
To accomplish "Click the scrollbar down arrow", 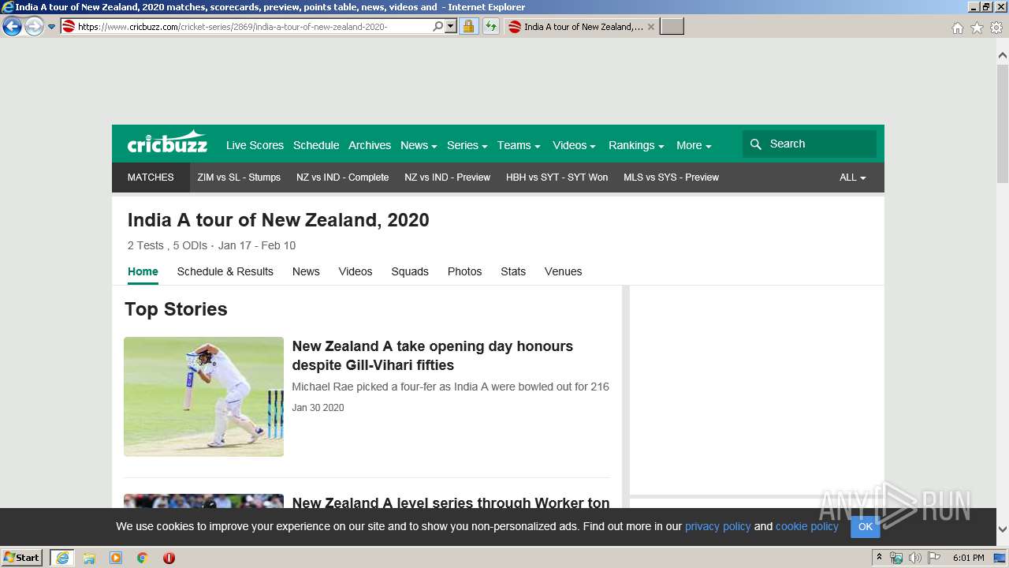I will (1003, 529).
